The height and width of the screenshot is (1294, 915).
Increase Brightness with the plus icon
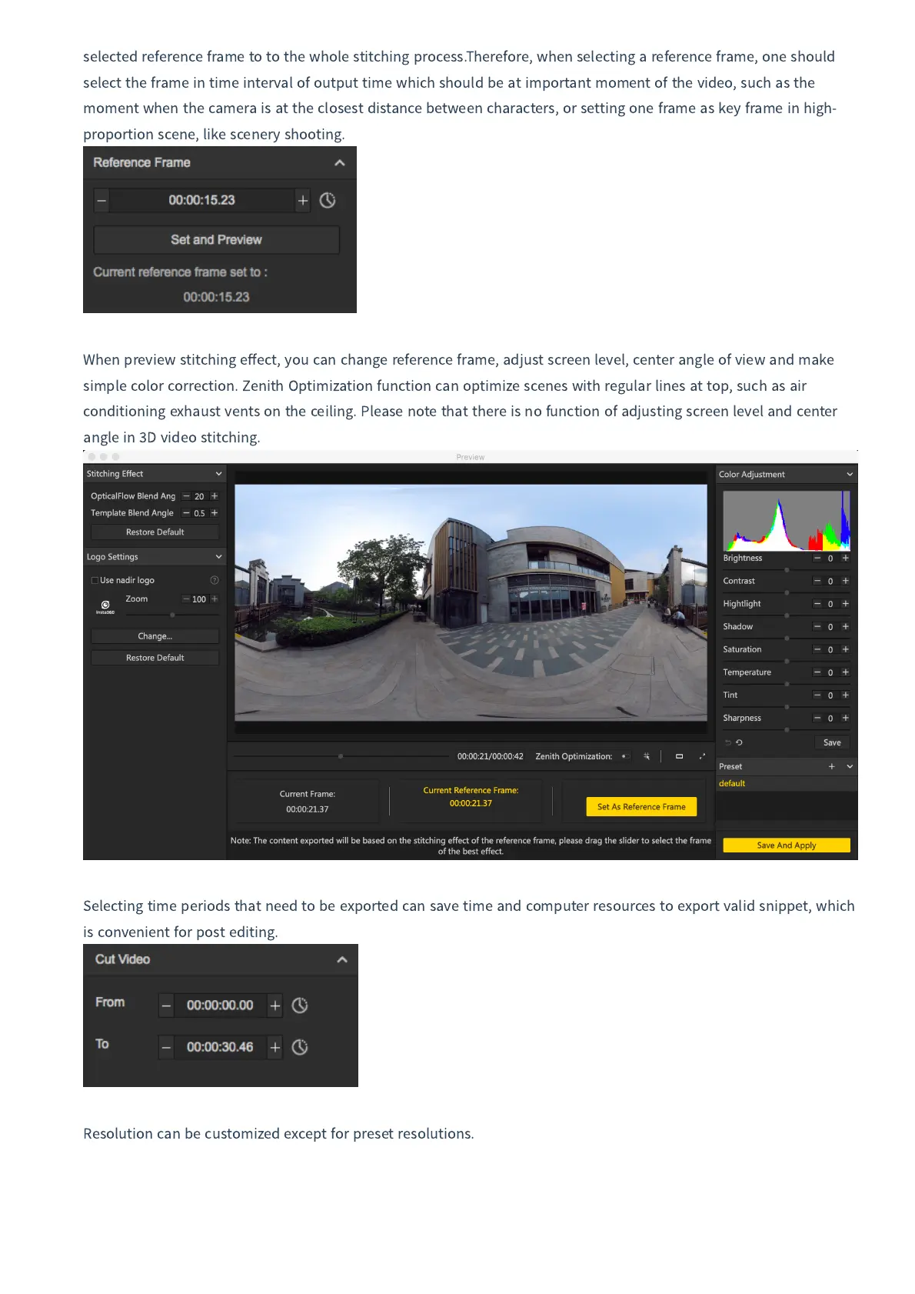pos(846,559)
